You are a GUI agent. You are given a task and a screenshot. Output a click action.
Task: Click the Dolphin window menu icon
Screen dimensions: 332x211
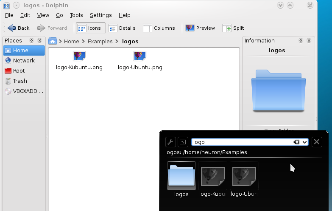coord(6,6)
